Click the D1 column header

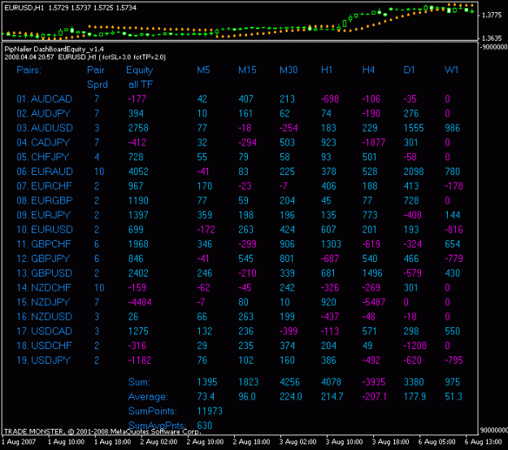[x=409, y=70]
